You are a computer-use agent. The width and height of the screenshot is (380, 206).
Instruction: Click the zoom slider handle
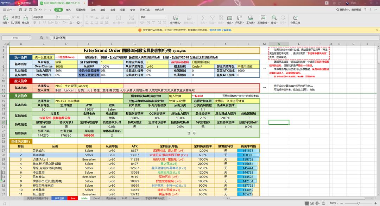tap(359, 203)
